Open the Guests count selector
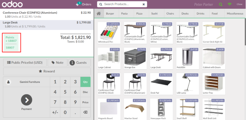The width and height of the screenshot is (246, 120). click(x=79, y=63)
